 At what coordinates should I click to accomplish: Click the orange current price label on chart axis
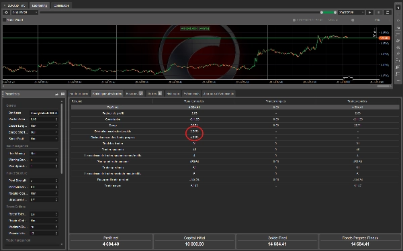(384, 38)
